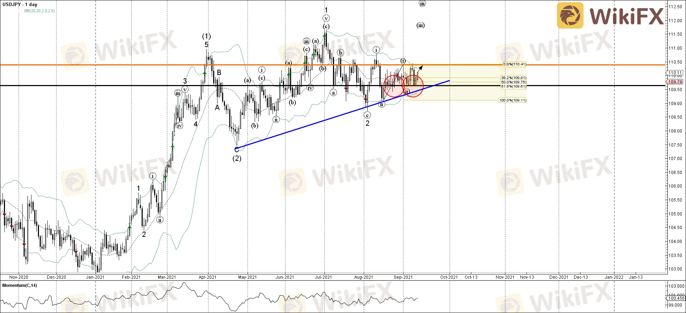Select the Nov-2021 date label
Screen dimensions: 686x313
click(505, 277)
